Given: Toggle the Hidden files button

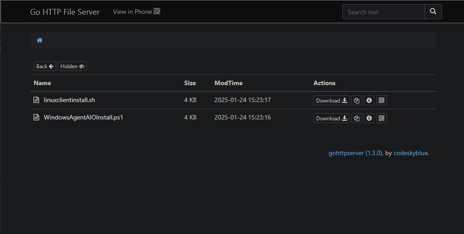Looking at the screenshot, I should [72, 66].
